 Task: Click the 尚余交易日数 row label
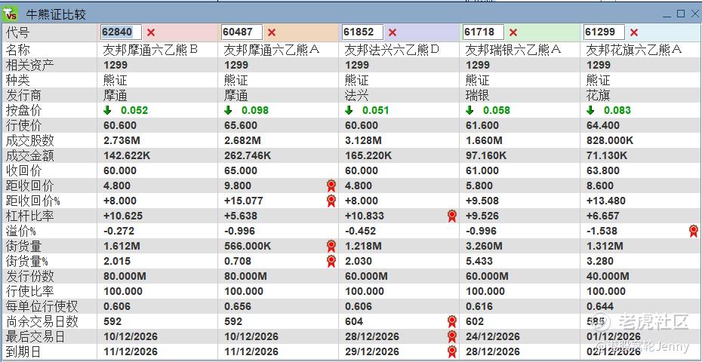click(42, 321)
